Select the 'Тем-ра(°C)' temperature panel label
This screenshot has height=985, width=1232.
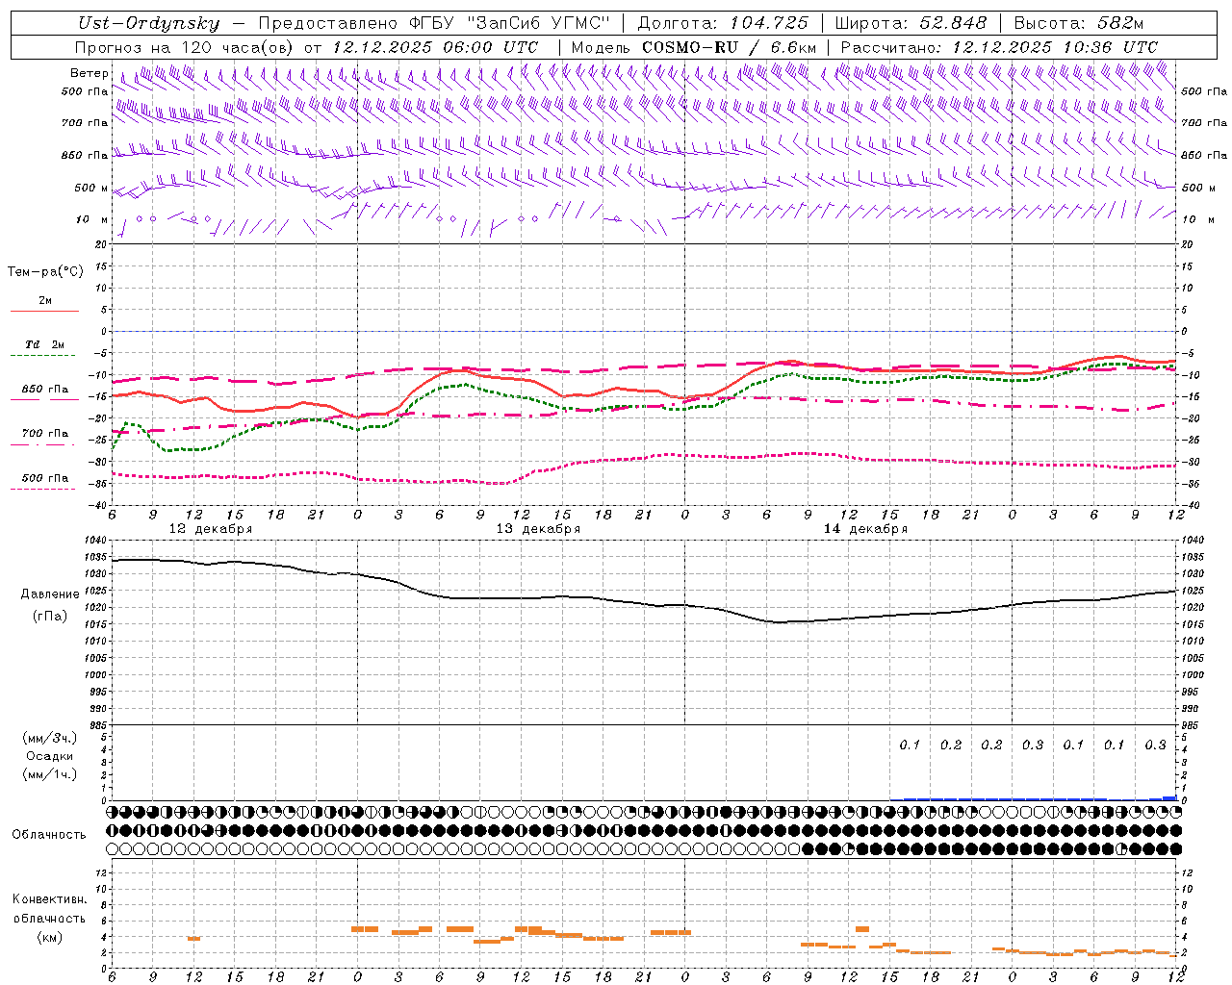coord(45,272)
